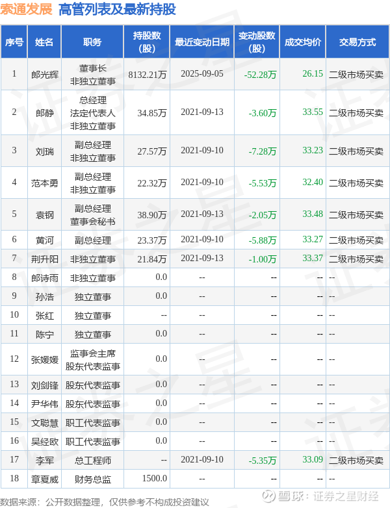Click the change value -5.53万
This screenshot has width=390, height=508.
coord(263,183)
